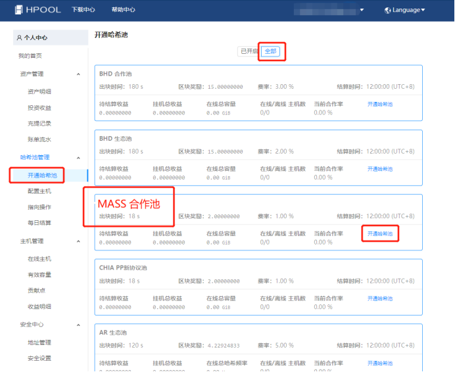This screenshot has height=372, width=455.
Task: Select the 全部 filter toggle
Action: point(270,51)
